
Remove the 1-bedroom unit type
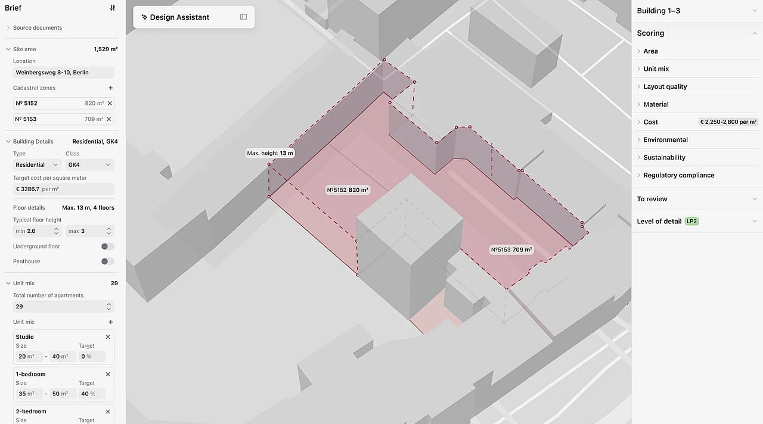tap(108, 375)
